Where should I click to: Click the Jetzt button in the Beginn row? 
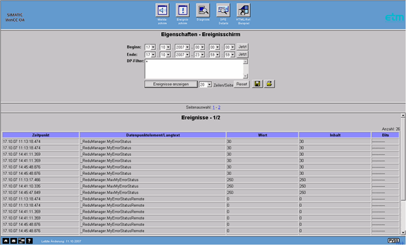click(242, 47)
